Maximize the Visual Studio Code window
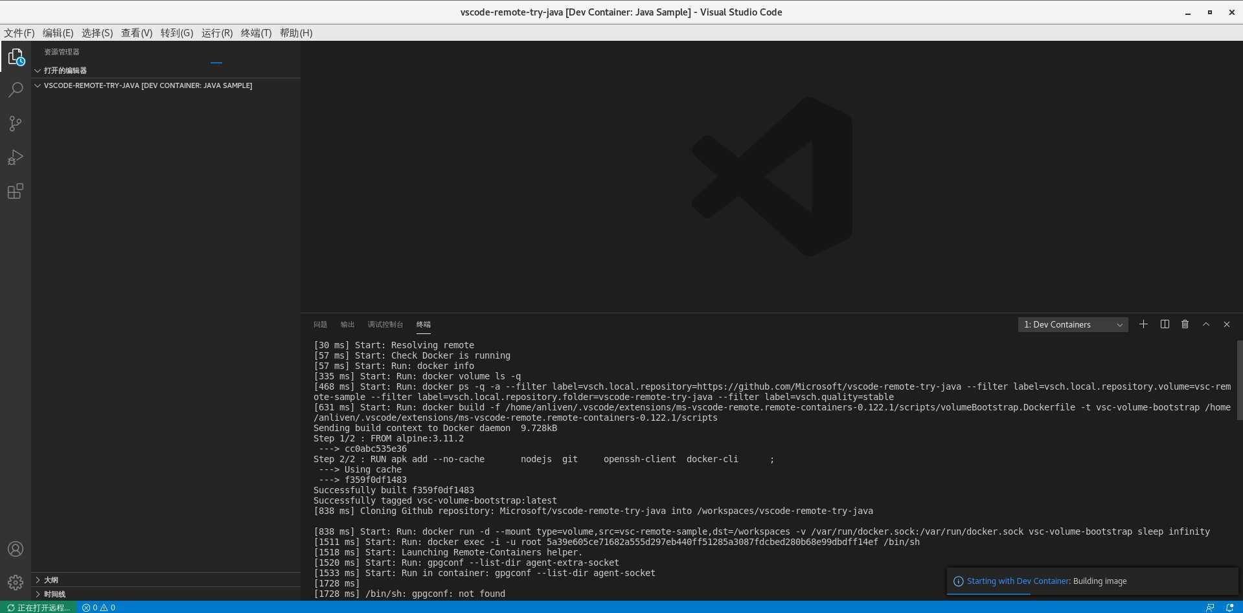Screen dimensions: 1243x613 coord(1209,12)
